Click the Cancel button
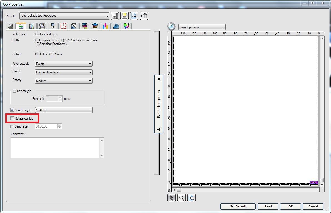 [x=313, y=206]
